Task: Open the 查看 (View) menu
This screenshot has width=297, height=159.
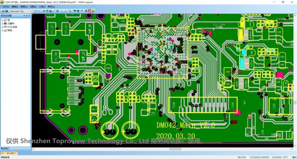Action: pyautogui.click(x=24, y=7)
